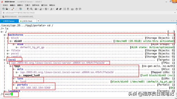The height and width of the screenshot is (99, 177).
Task: Click the chat feedback bubble icon
Action: pos(80,9)
